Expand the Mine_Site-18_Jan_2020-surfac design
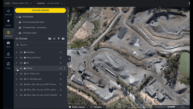 tap(16, 90)
